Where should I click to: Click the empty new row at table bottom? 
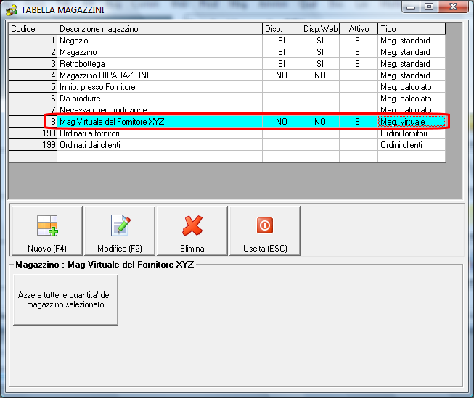click(226, 157)
